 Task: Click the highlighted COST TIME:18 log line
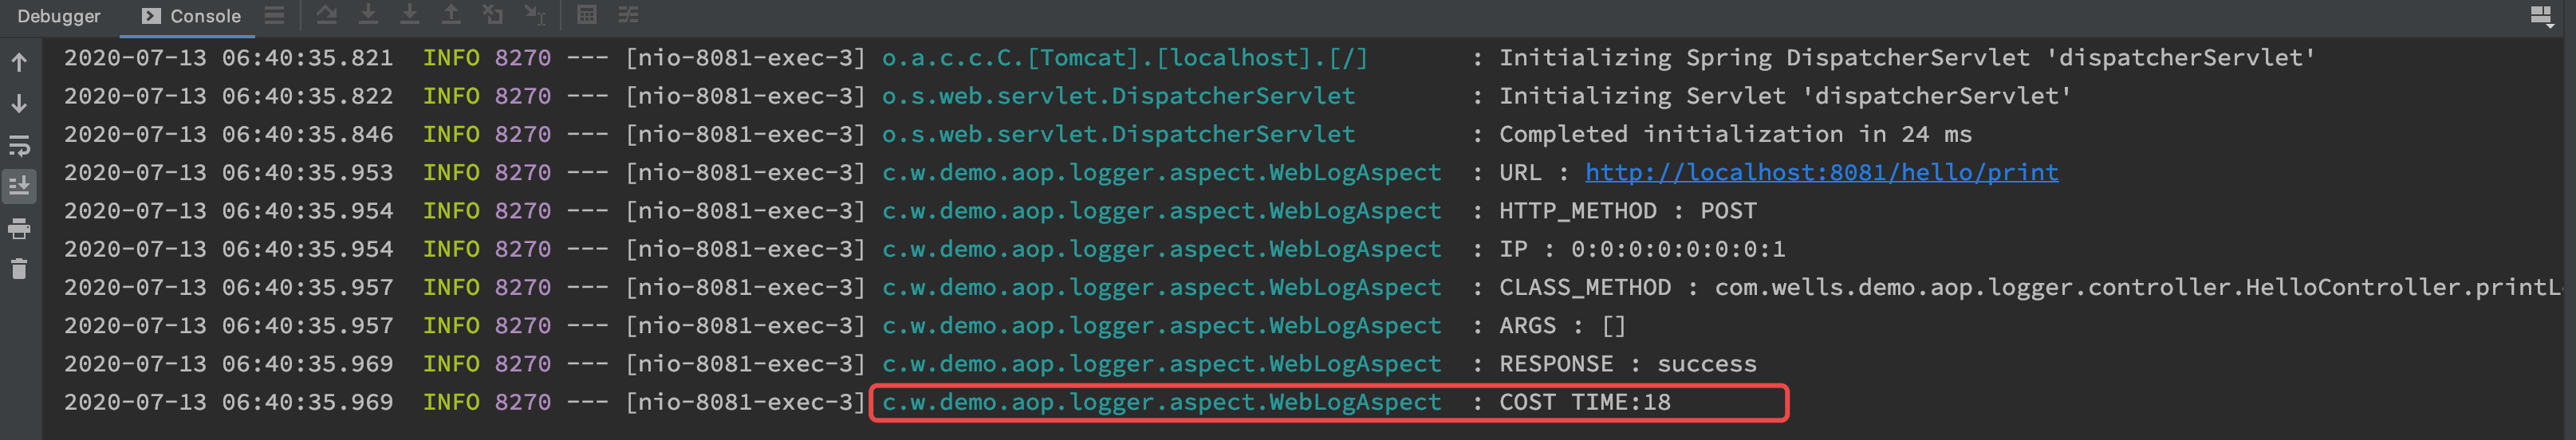1329,403
